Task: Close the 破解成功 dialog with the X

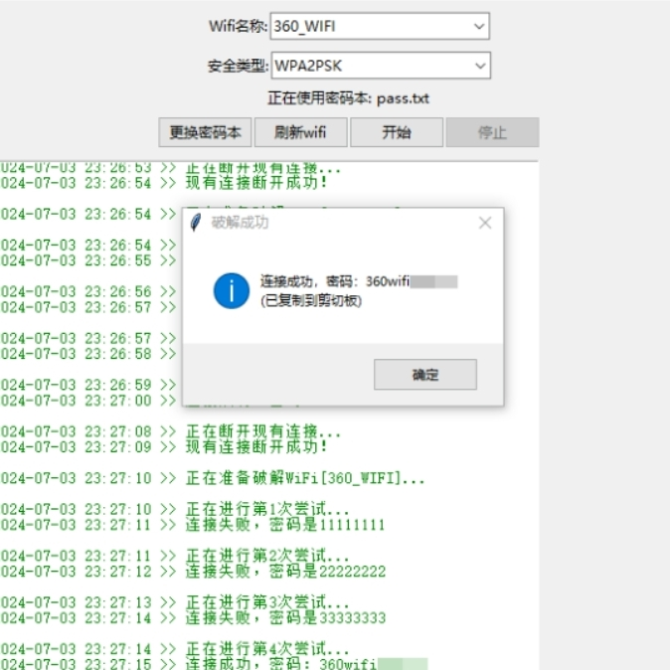Action: pos(485,223)
